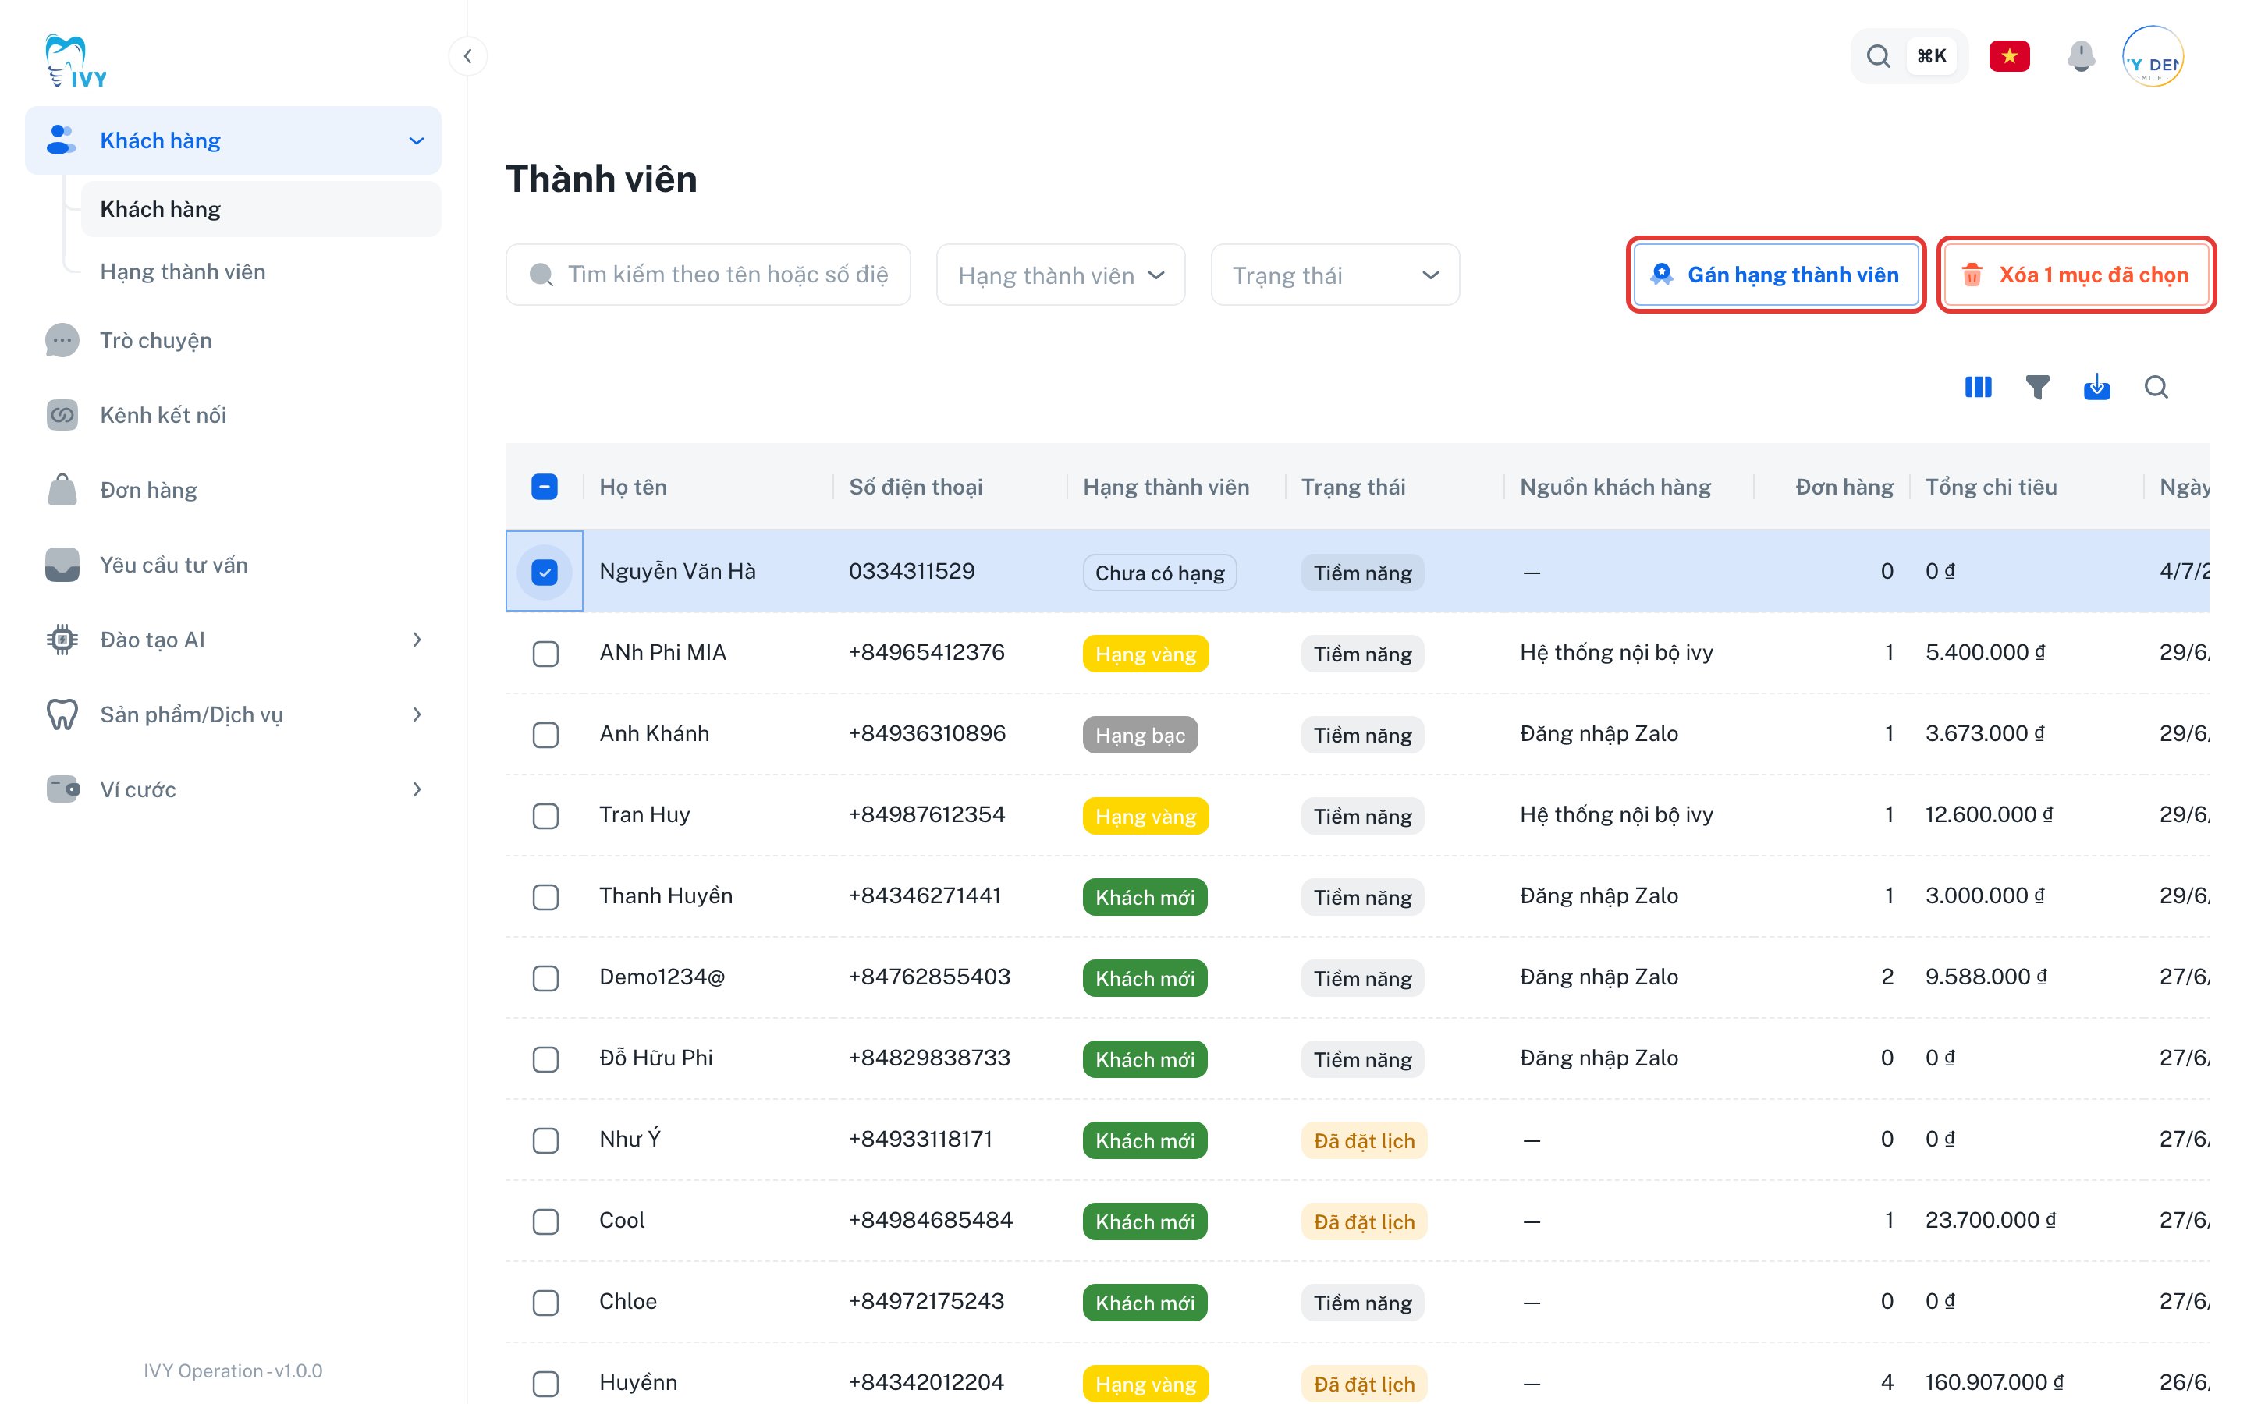Click the Hạng bạc badge for Anh Khánh
The height and width of the screenshot is (1404, 2247).
pos(1140,735)
